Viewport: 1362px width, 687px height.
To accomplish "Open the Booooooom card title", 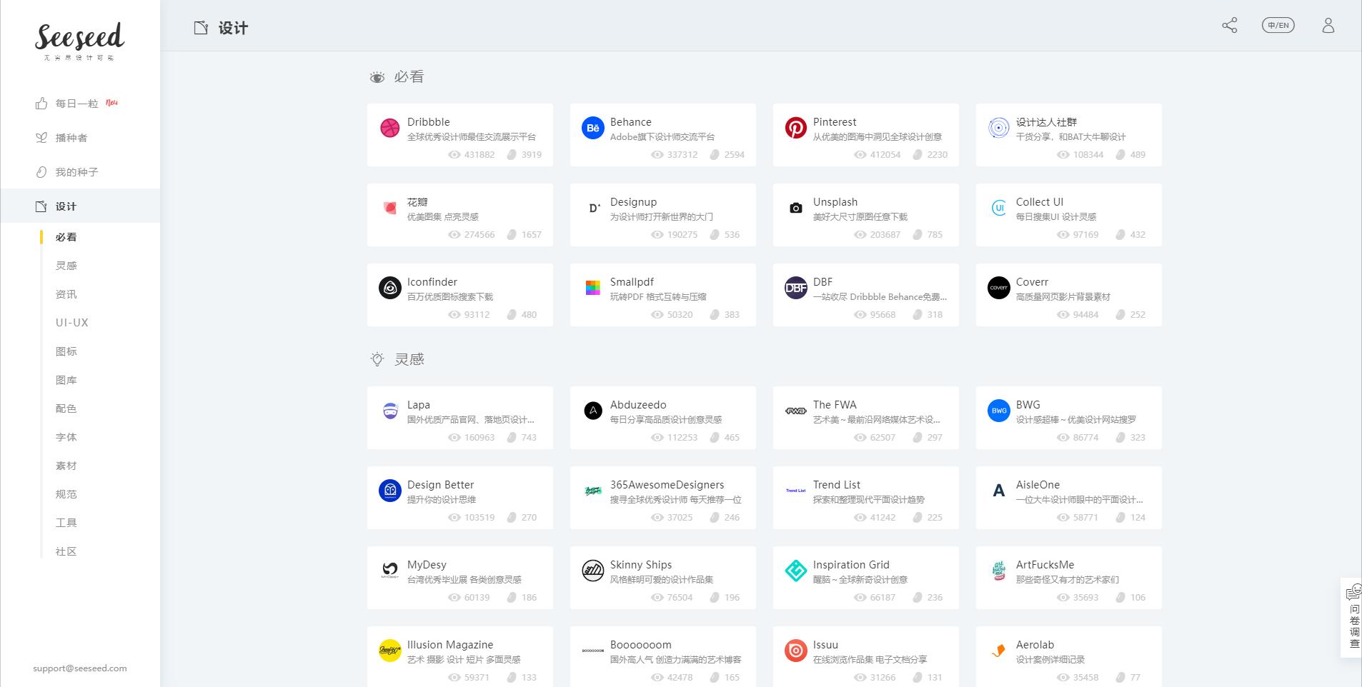I will 640,645.
